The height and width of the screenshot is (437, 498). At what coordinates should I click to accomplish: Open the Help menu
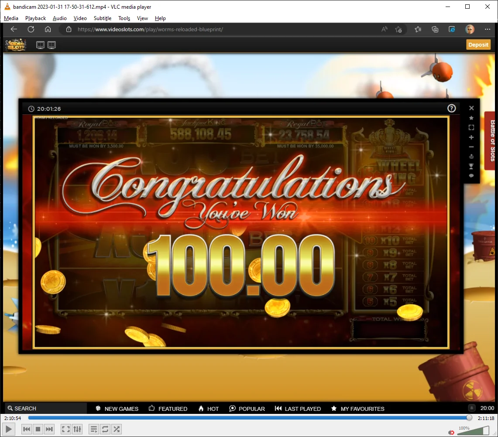click(160, 18)
